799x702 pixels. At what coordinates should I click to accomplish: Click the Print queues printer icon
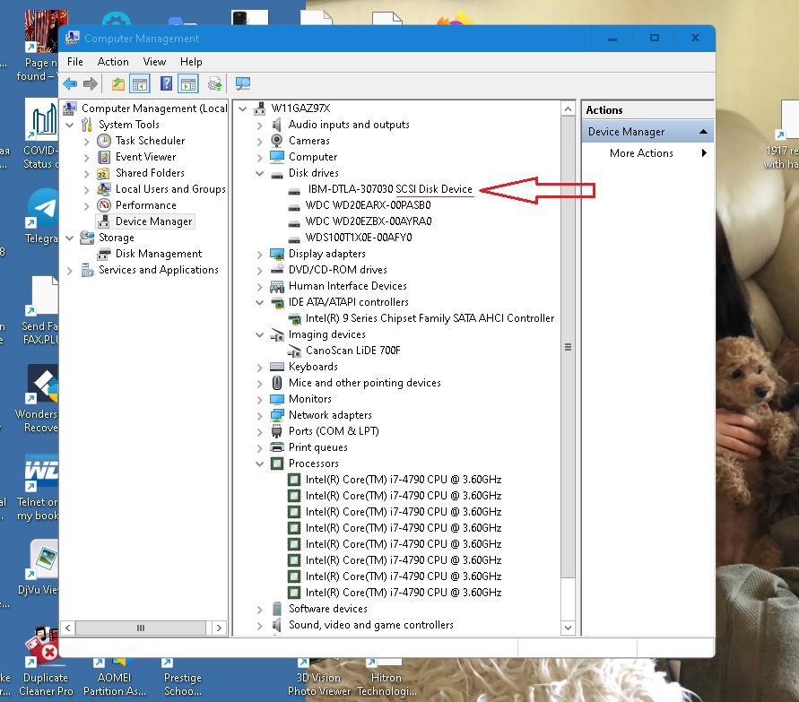pyautogui.click(x=277, y=447)
